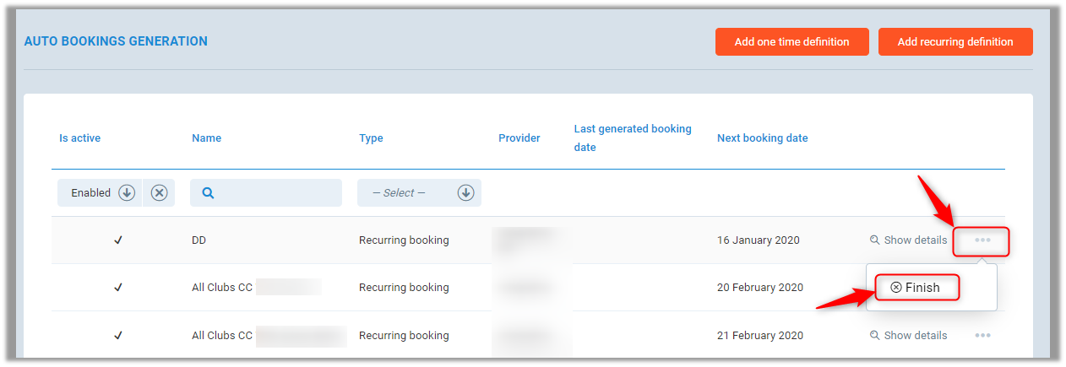Expand the Enabled status dropdown
The width and height of the screenshot is (1066, 367).
pos(127,193)
